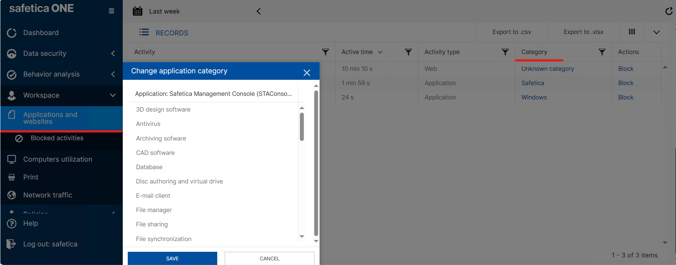The height and width of the screenshot is (265, 676).
Task: Block the Web activity row
Action: 626,69
